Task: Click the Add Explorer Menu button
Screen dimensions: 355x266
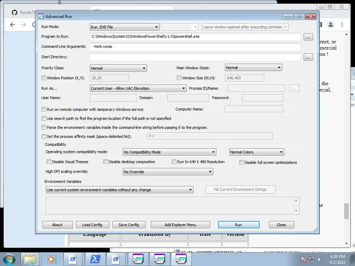Action: [180, 225]
